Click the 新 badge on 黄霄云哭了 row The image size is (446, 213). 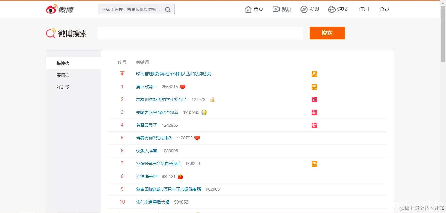click(x=314, y=125)
